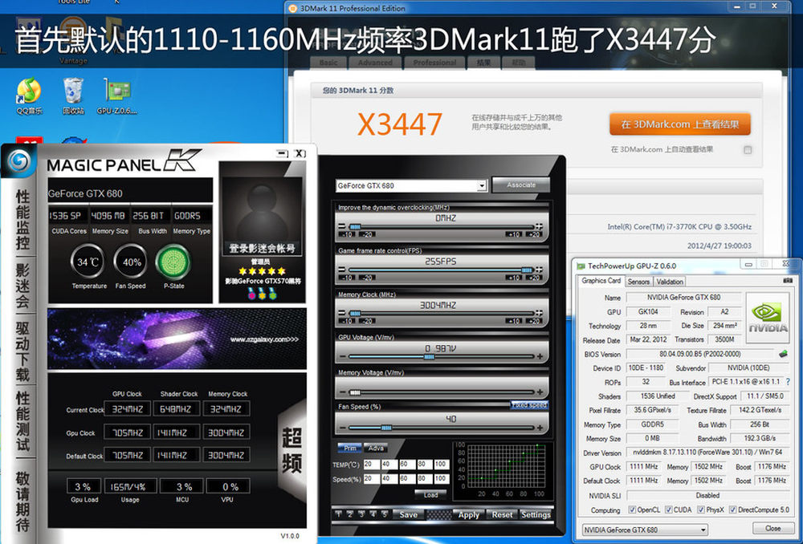Click the P-State green indicator in Magic Panel

pyautogui.click(x=173, y=262)
